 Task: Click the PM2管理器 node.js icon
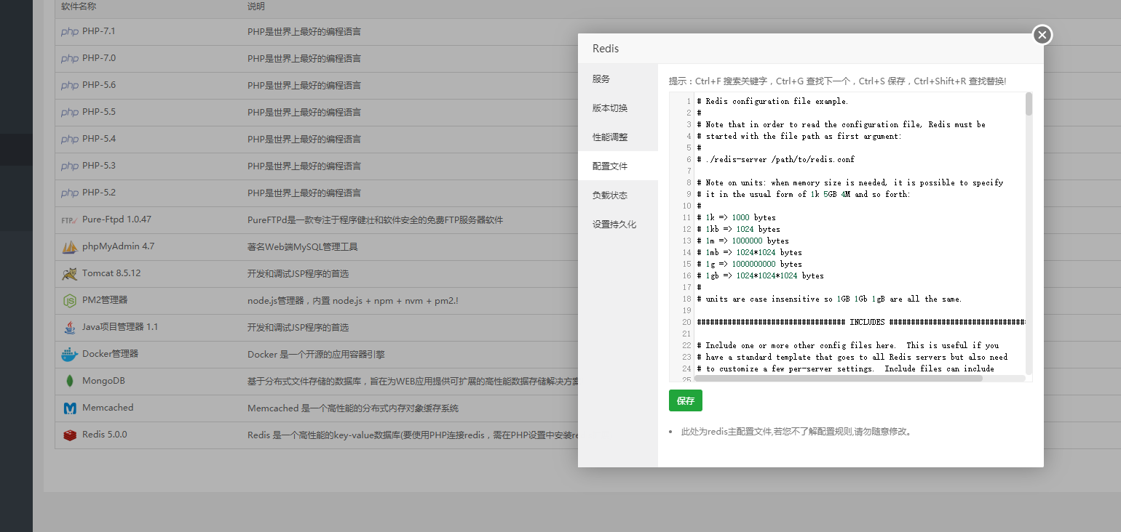point(70,300)
